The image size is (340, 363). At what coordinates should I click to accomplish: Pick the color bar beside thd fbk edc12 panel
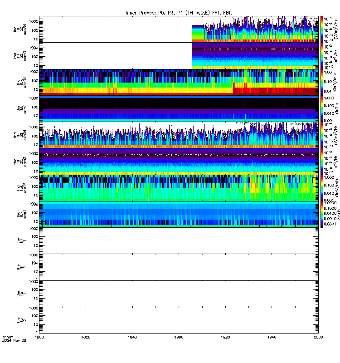click(x=322, y=188)
